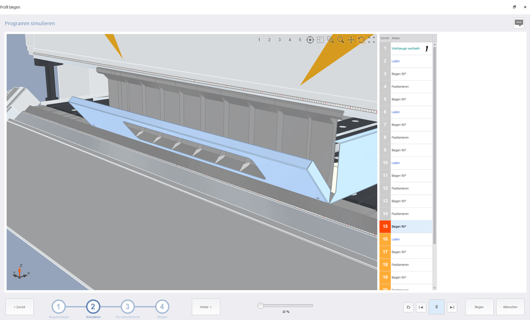Jump back to previous simulation step

pyautogui.click(x=421, y=307)
